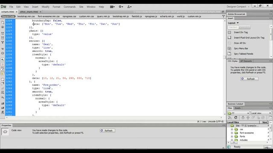The image size is (273, 153).
Task: Click the Code view icon in Properties
Action: pyautogui.click(x=5, y=132)
